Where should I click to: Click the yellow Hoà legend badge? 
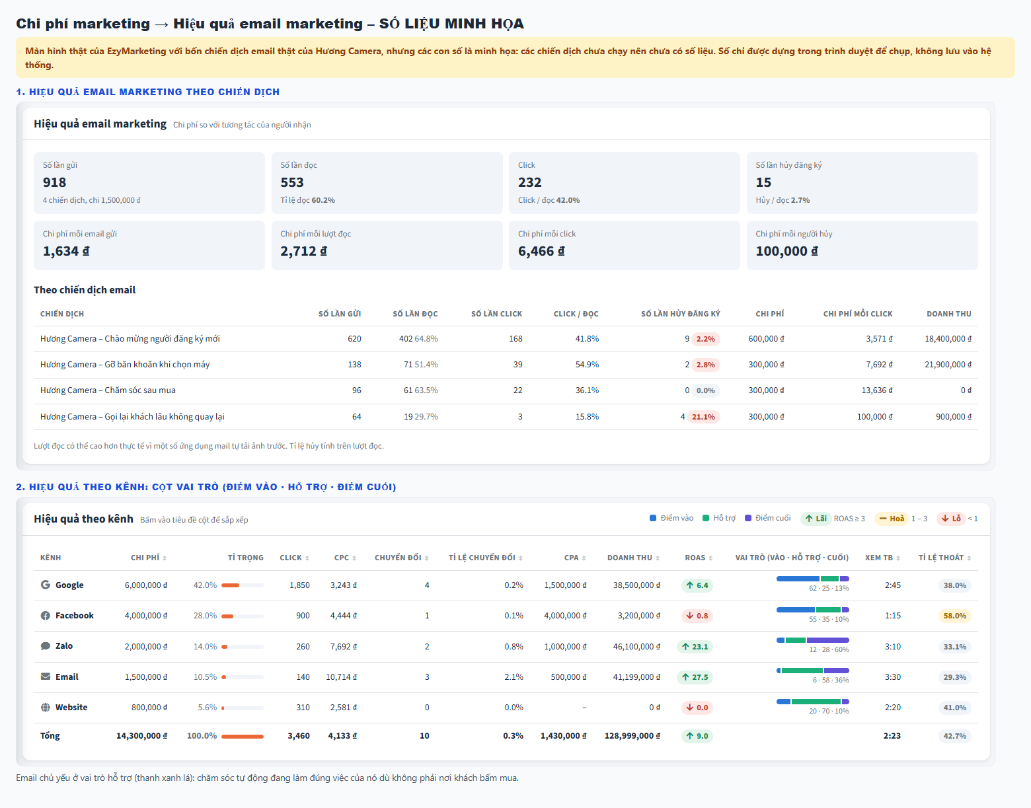point(892,519)
